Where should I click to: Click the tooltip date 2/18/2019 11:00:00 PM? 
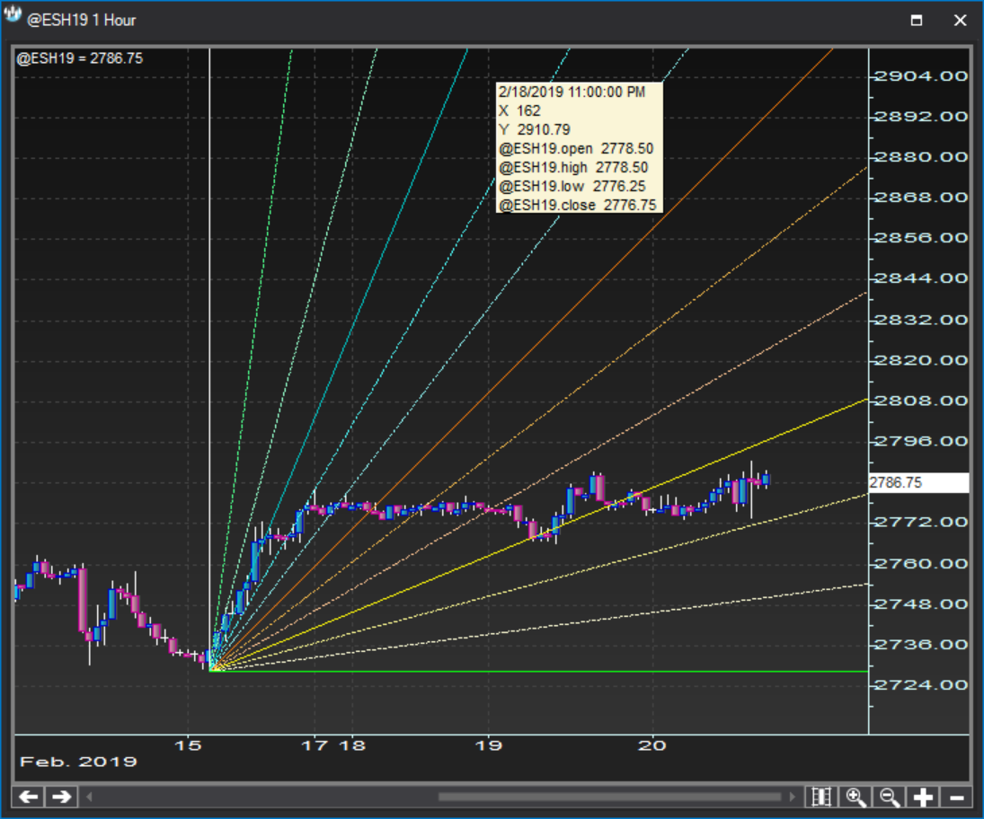point(572,92)
